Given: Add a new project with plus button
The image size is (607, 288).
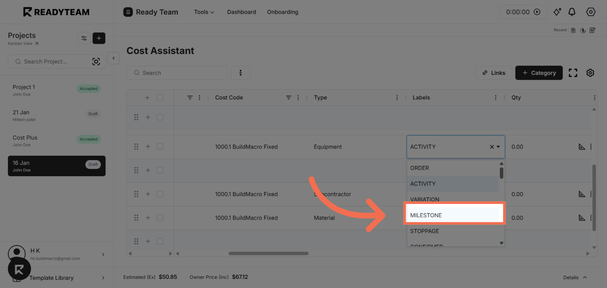Looking at the screenshot, I should tap(99, 38).
